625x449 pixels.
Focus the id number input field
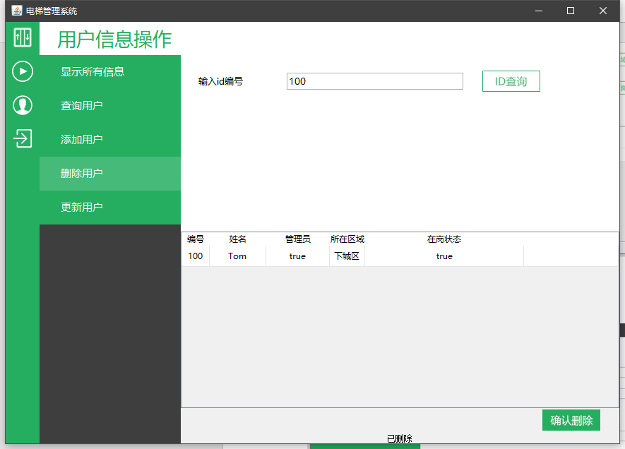pos(375,81)
